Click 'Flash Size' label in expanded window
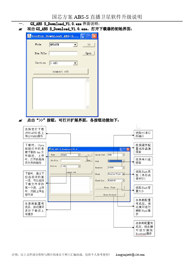The image size is (194, 274). coord(100,180)
